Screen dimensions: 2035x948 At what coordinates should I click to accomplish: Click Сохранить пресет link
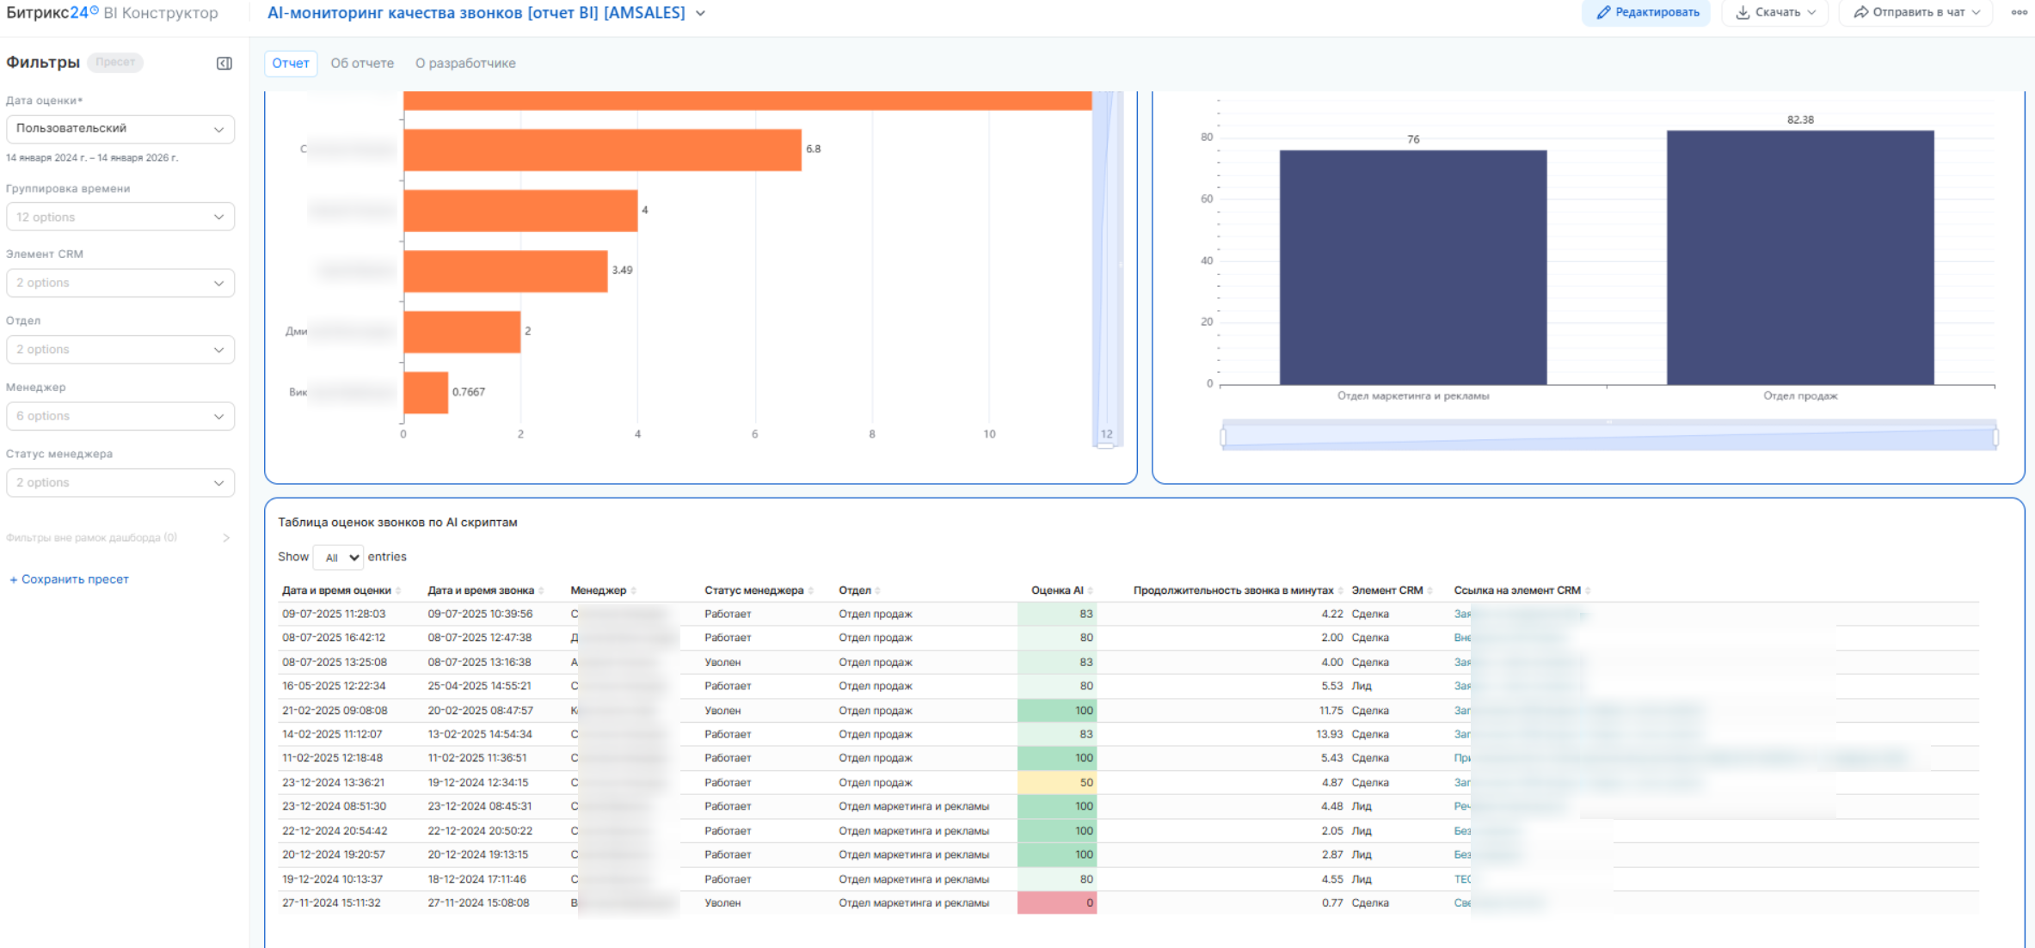(69, 579)
